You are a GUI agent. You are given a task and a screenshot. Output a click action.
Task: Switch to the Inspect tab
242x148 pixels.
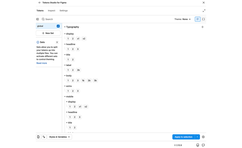[x=51, y=11]
